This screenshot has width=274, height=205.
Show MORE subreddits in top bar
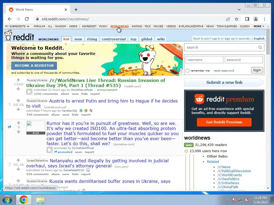[259, 26]
